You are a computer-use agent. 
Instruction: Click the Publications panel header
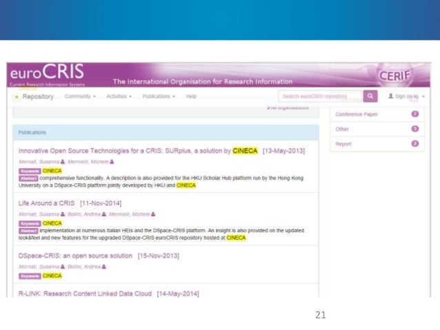[x=166, y=132]
